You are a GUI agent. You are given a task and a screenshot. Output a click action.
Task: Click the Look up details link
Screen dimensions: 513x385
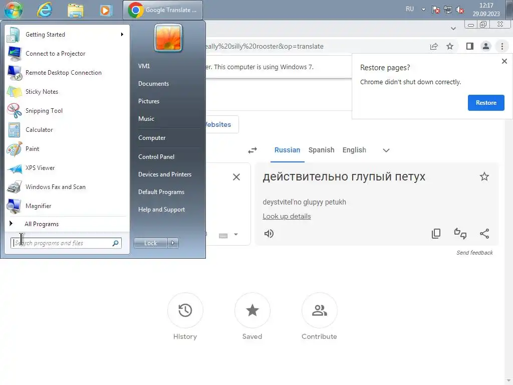tap(287, 216)
